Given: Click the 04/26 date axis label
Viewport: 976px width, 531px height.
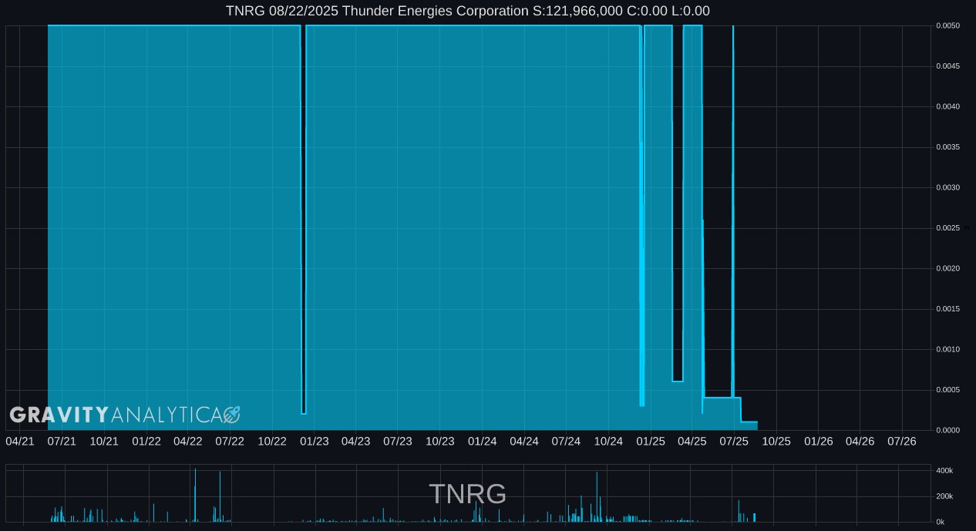Looking at the screenshot, I should click(860, 441).
